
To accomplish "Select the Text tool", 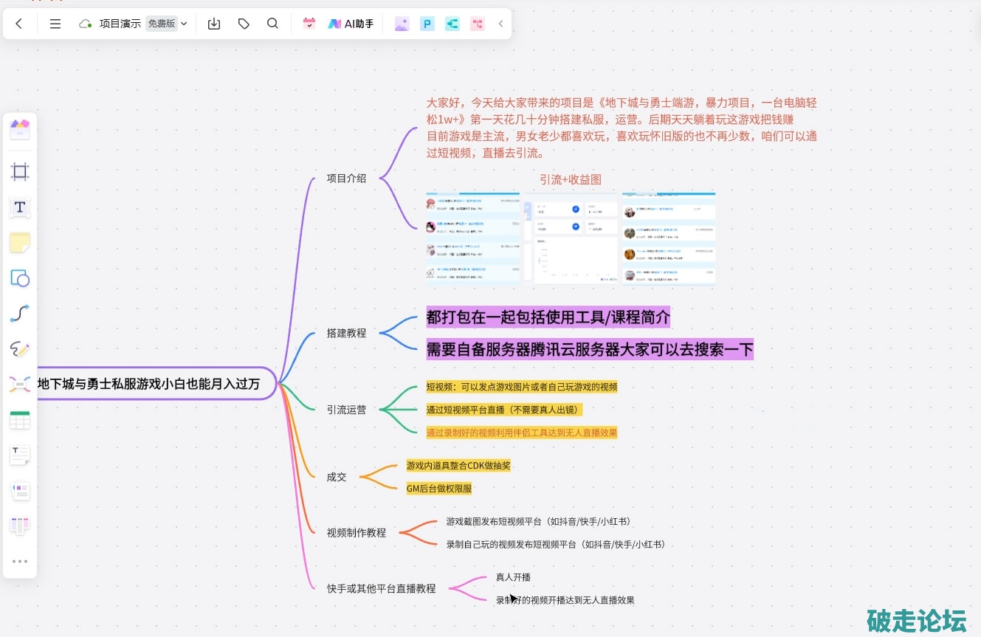I will [20, 207].
